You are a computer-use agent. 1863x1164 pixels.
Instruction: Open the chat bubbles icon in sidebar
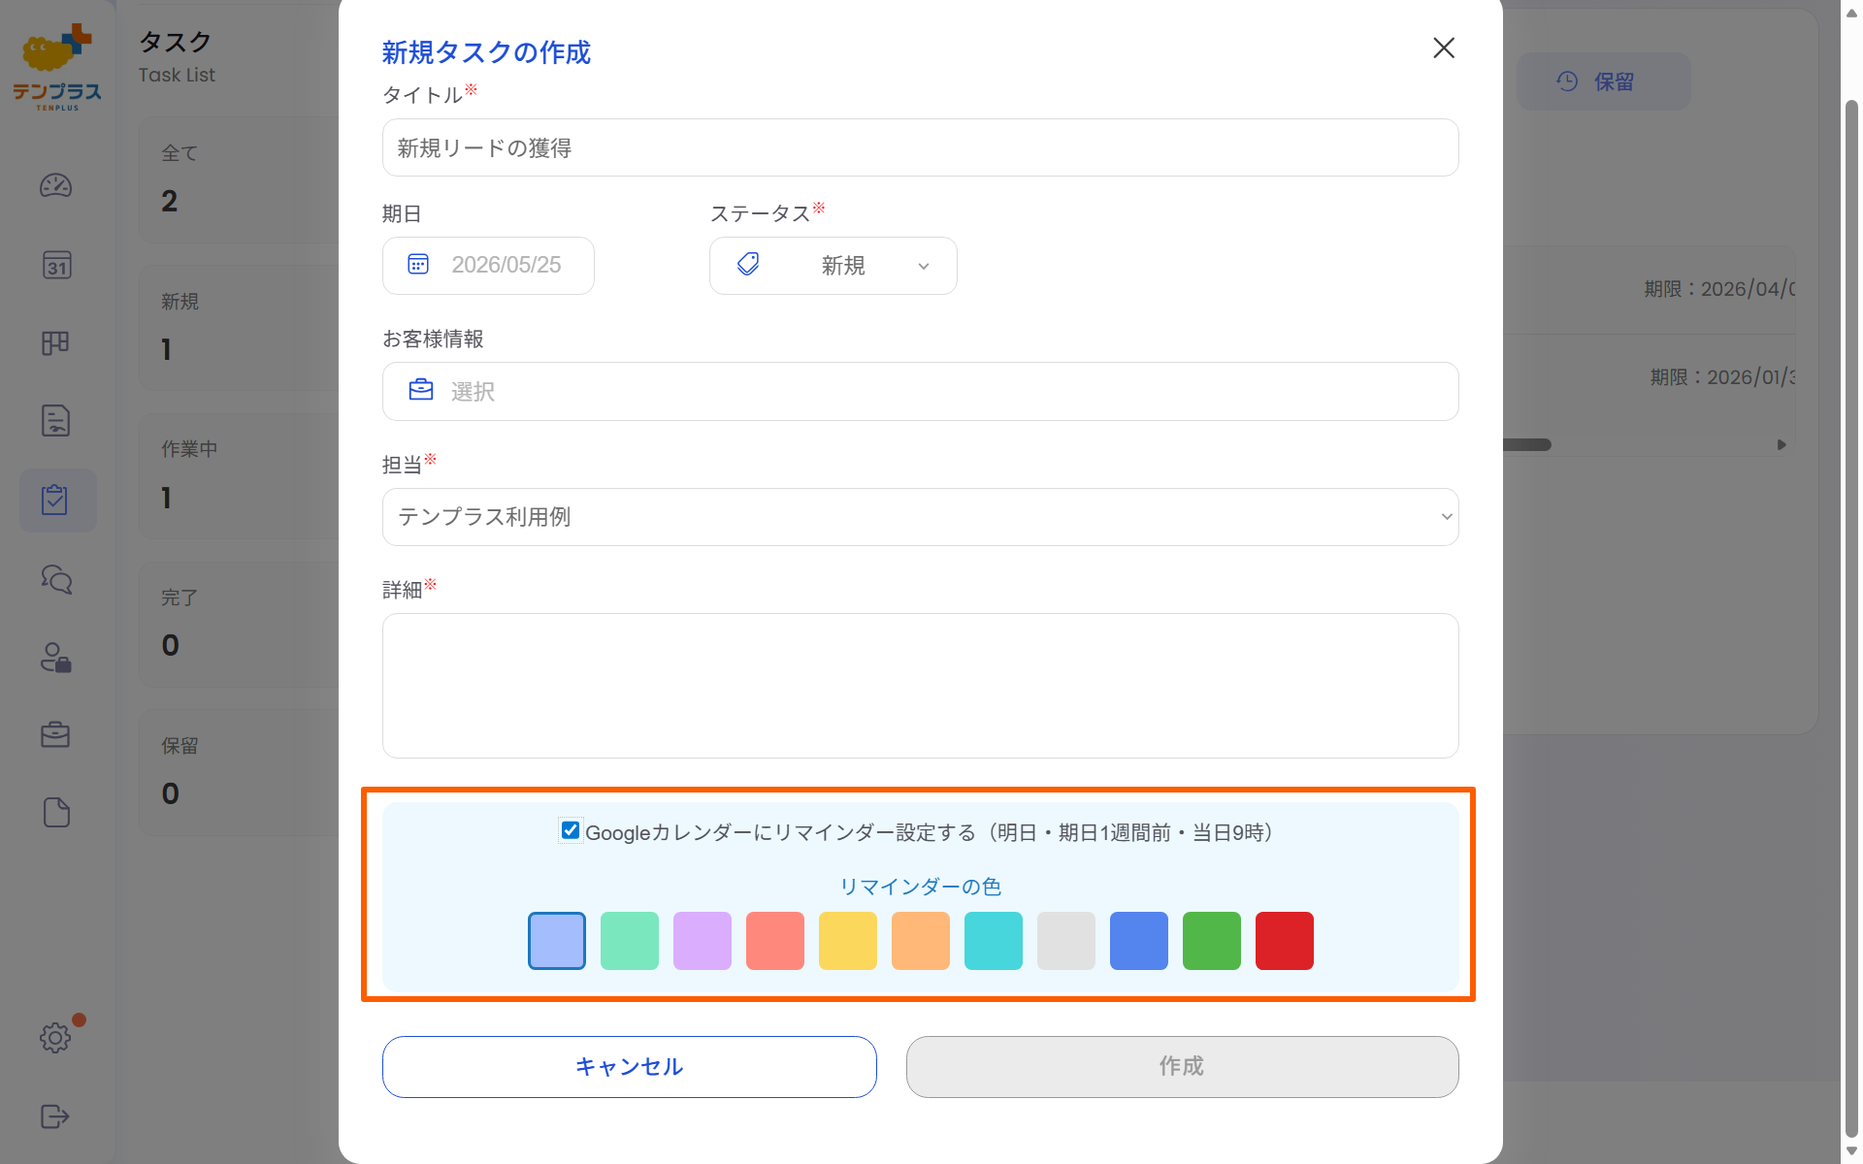(56, 579)
